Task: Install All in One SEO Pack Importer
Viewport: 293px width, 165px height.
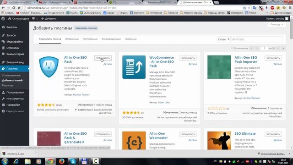Action: pyautogui.click(x=273, y=58)
